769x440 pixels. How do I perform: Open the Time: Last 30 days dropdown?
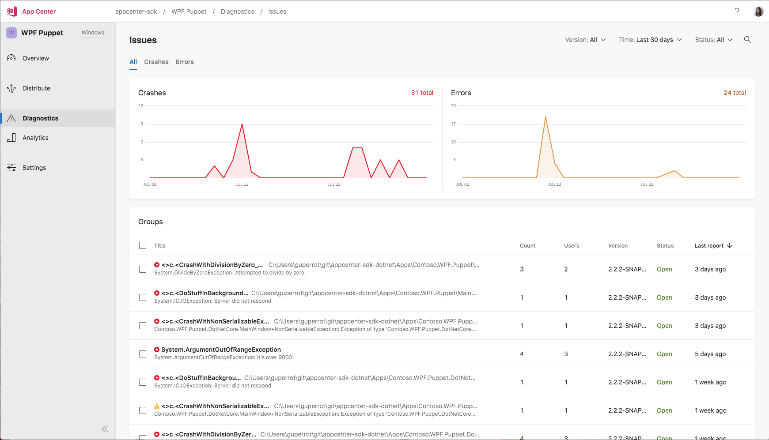tap(650, 40)
